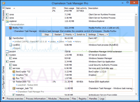The image size is (140, 102).
Task: Click the services process icon
Action: point(10,68)
